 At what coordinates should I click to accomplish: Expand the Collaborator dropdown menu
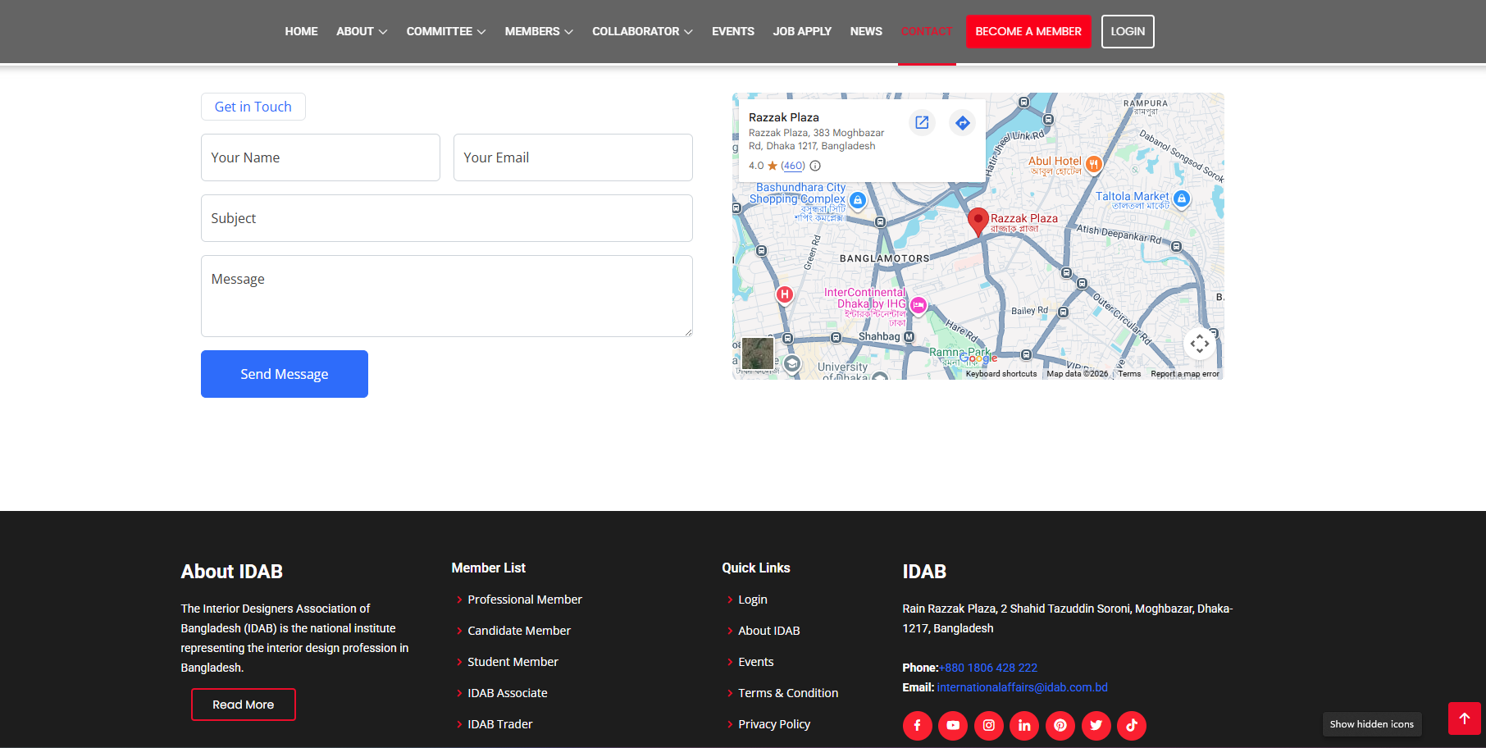tap(642, 31)
